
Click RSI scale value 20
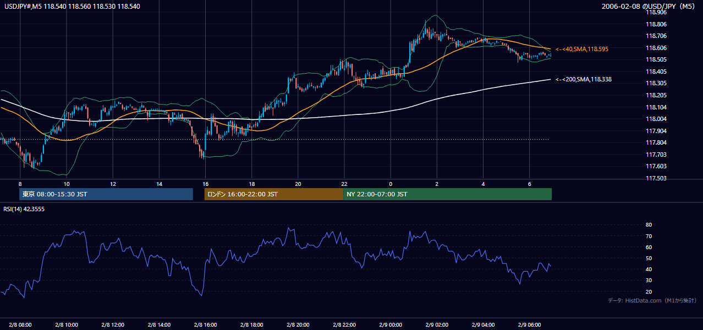pyautogui.click(x=649, y=291)
